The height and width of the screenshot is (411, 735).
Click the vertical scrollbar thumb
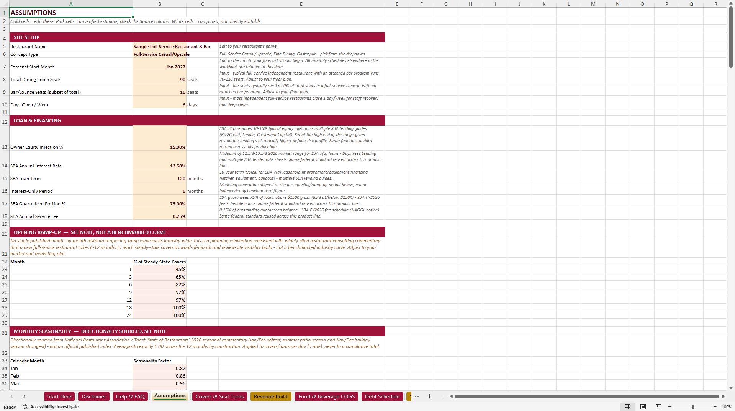[731, 37]
